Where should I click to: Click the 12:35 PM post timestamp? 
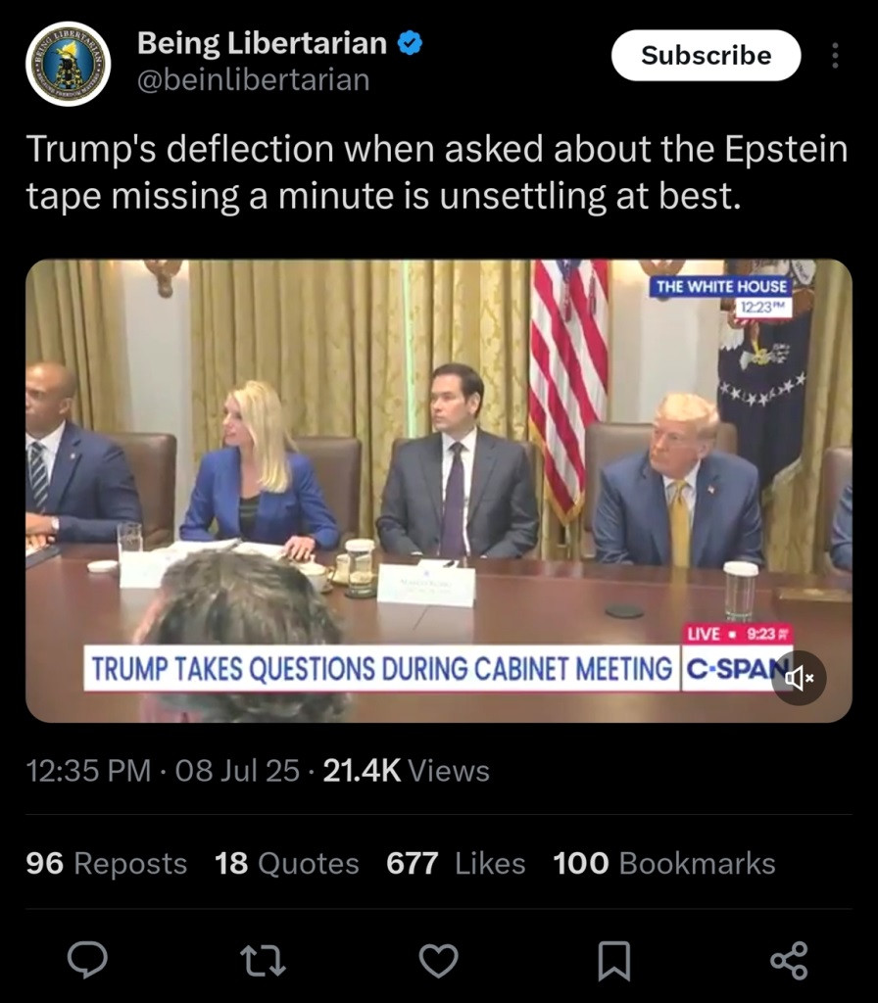[x=88, y=771]
